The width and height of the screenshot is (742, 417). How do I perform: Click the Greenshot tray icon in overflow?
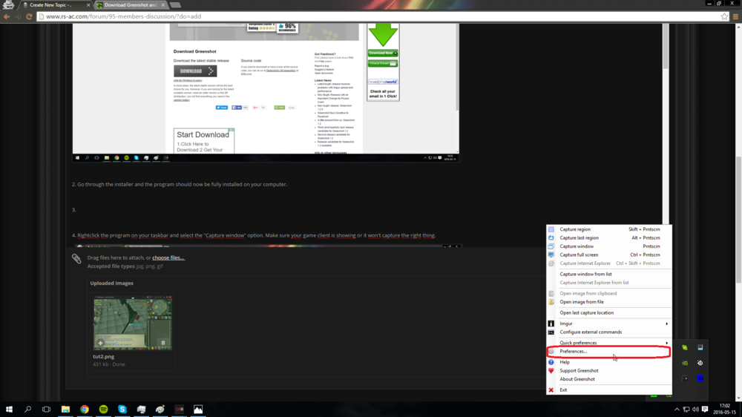(x=685, y=347)
